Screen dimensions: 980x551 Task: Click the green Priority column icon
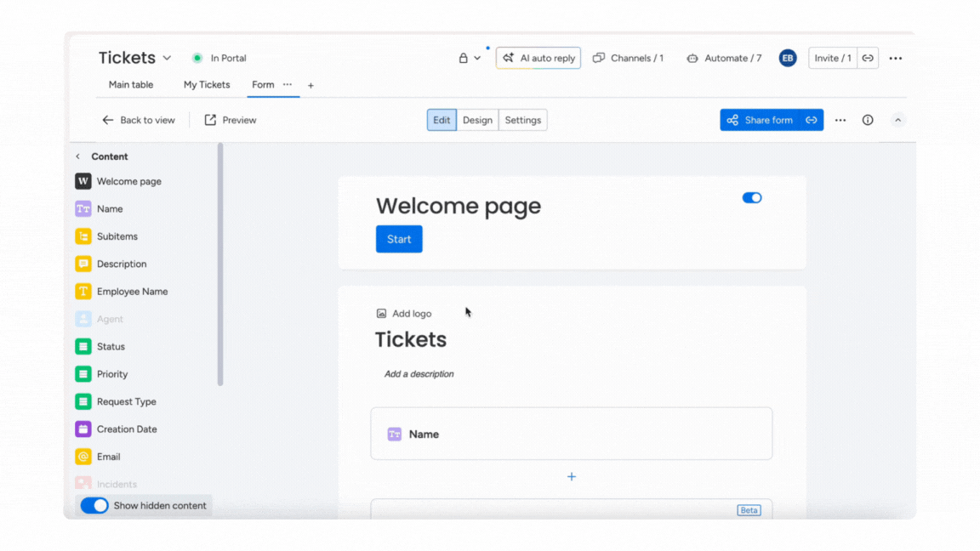click(x=83, y=373)
